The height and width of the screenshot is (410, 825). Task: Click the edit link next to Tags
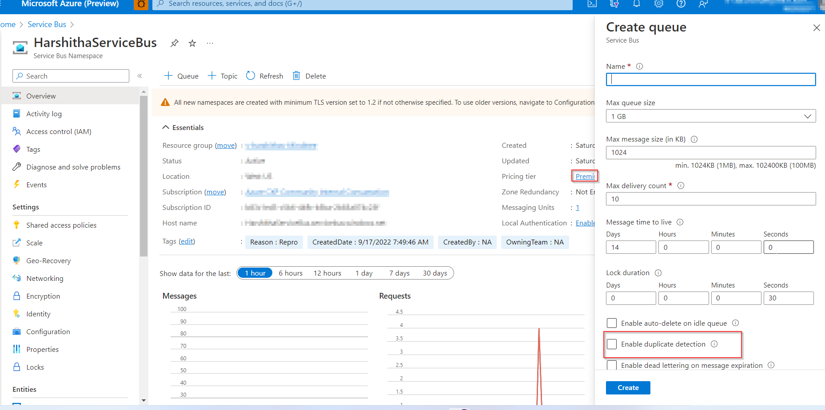click(x=187, y=241)
